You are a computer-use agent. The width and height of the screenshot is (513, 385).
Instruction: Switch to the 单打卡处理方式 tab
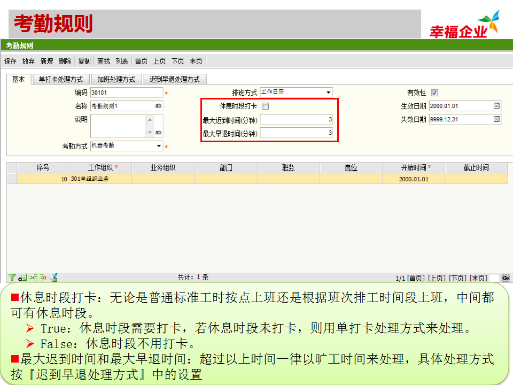(x=61, y=79)
